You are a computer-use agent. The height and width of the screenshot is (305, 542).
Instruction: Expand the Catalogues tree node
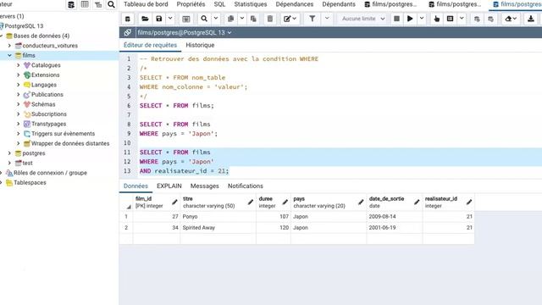coord(19,65)
